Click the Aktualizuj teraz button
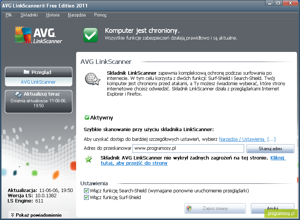Viewport: 300px width, 220px height. 39,102
